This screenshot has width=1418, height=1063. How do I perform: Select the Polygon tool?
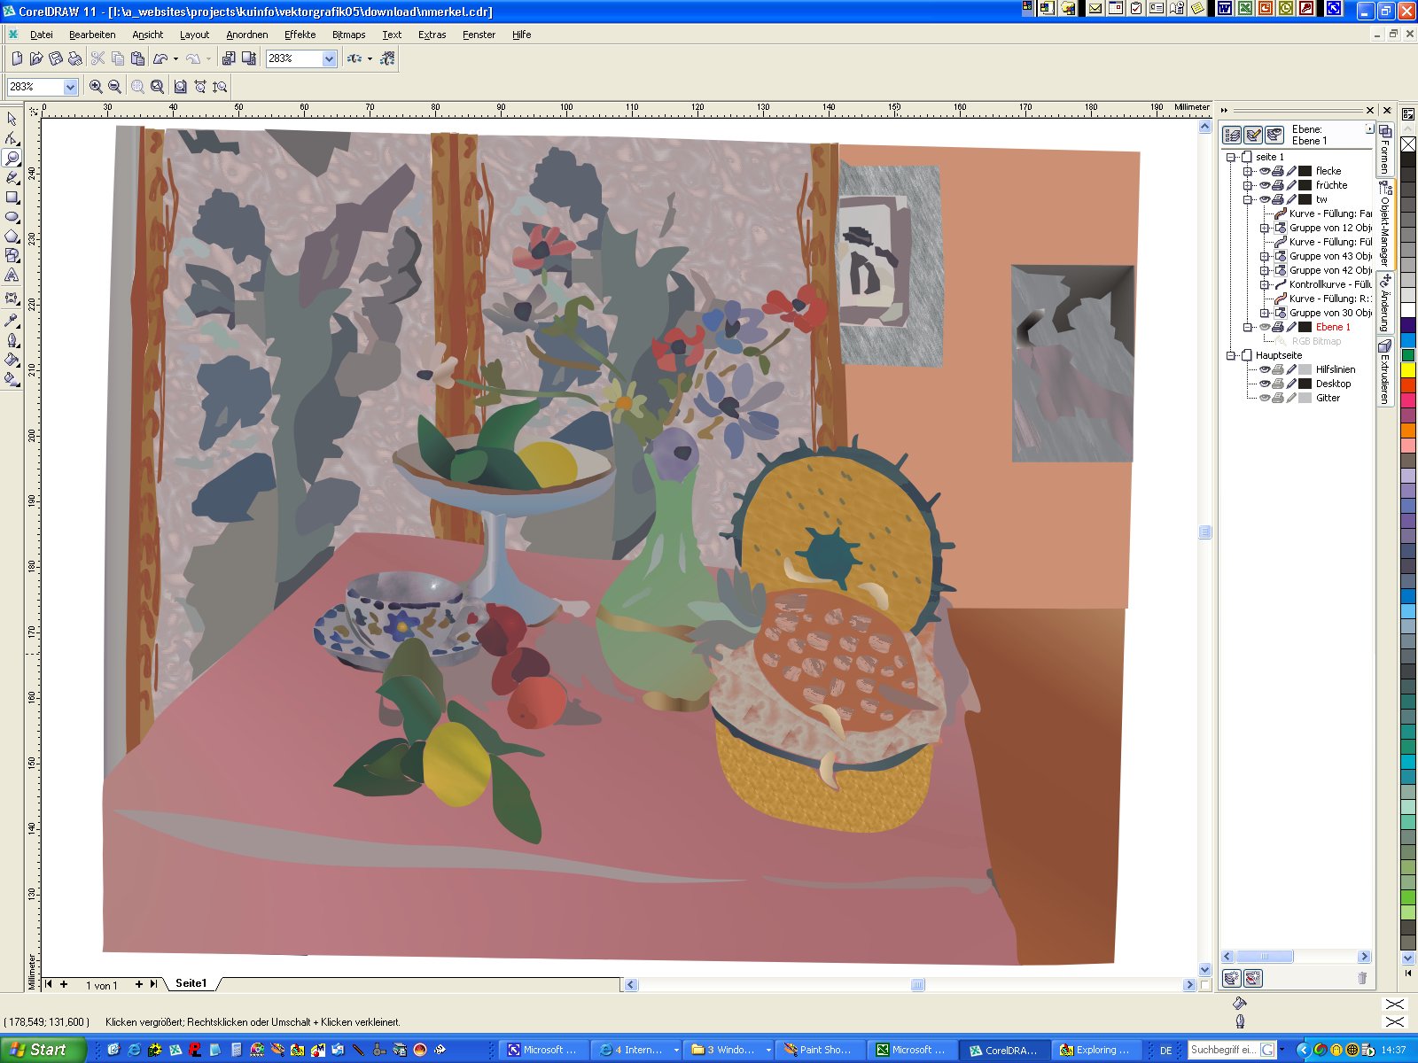(x=12, y=236)
